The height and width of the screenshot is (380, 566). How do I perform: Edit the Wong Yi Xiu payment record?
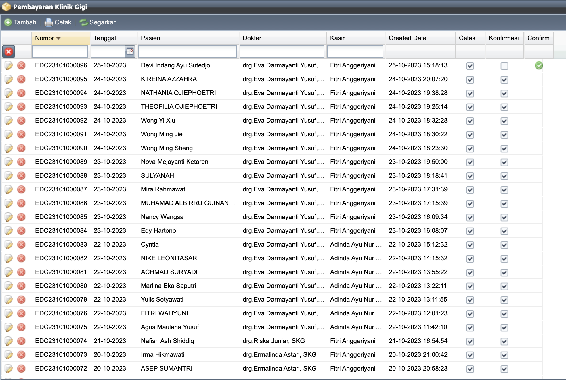click(9, 121)
